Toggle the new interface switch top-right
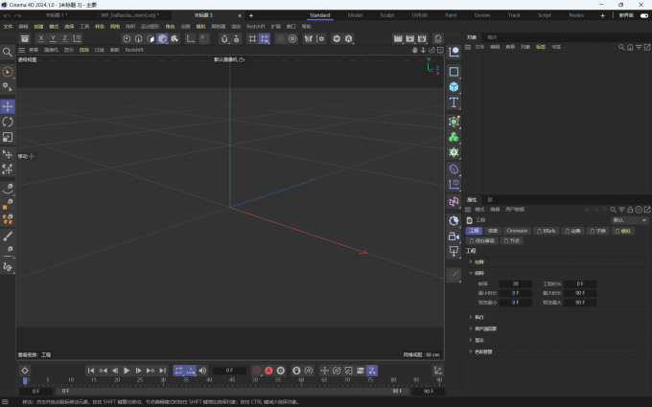The width and height of the screenshot is (652, 407). point(644,15)
